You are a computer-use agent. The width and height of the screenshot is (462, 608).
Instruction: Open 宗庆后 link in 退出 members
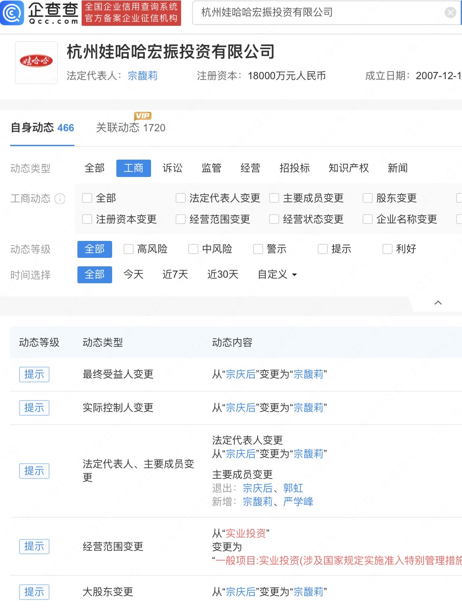(x=258, y=488)
